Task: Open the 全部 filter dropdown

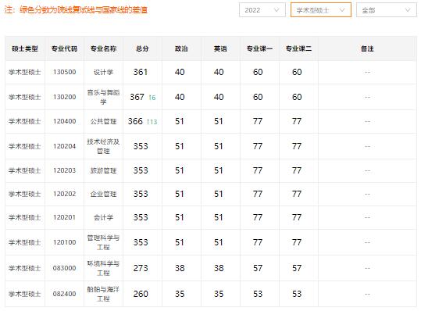Action: tap(386, 10)
